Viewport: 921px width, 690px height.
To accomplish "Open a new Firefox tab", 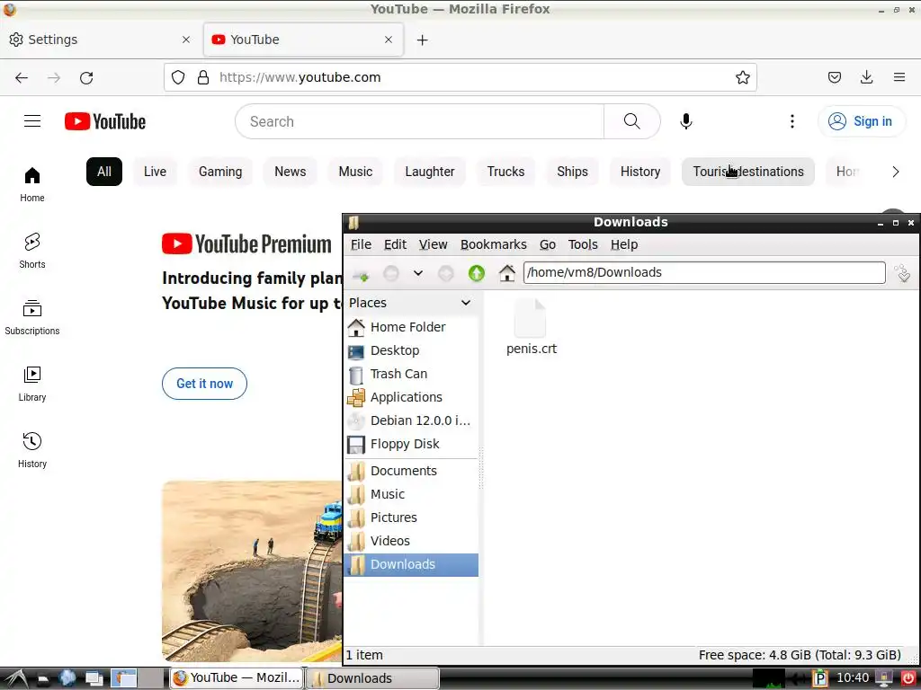I will pos(423,40).
